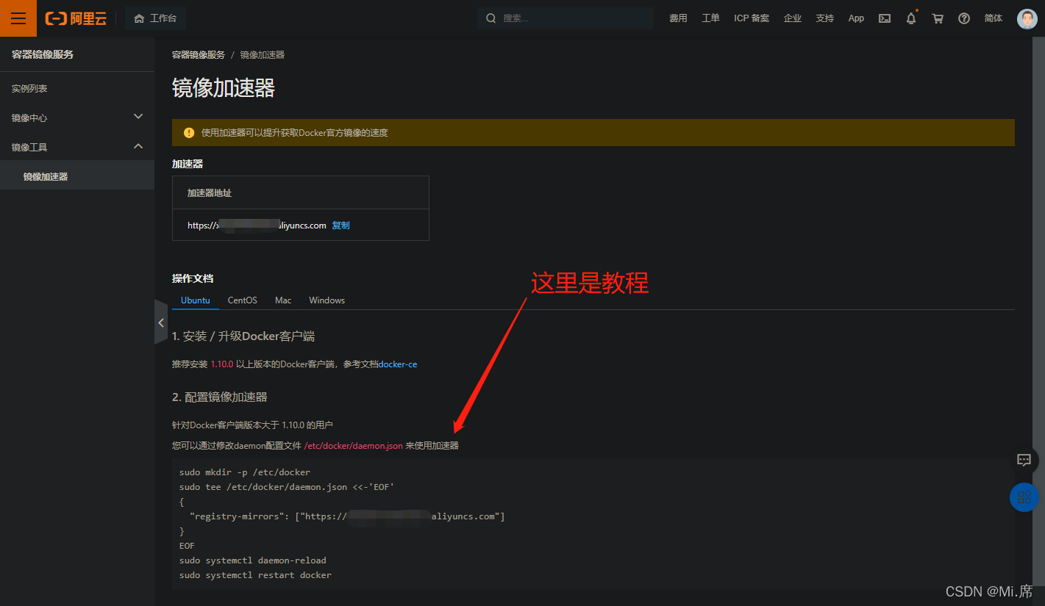The width and height of the screenshot is (1045, 606).
Task: Switch to the CentOS tab
Action: tap(243, 300)
